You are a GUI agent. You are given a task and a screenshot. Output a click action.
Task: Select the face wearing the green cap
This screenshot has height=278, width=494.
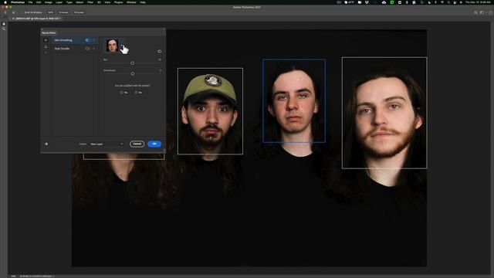point(210,111)
